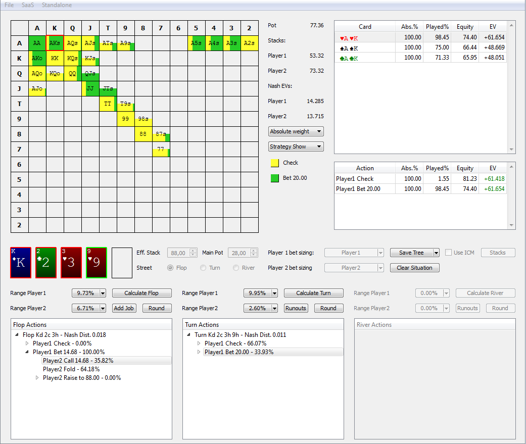Select the King of diamonds board card
Image resolution: width=526 pixels, height=444 pixels.
(21, 263)
